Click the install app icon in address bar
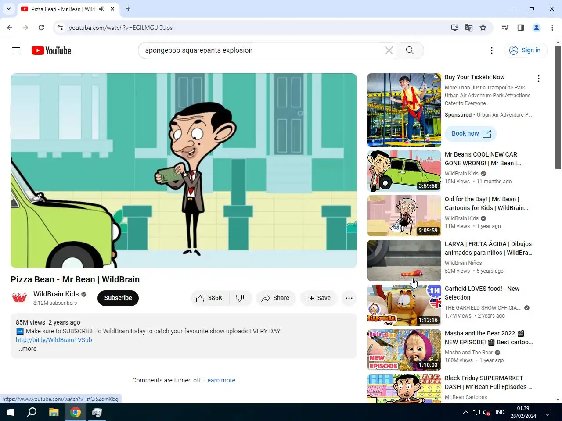562x421 pixels. (455, 28)
